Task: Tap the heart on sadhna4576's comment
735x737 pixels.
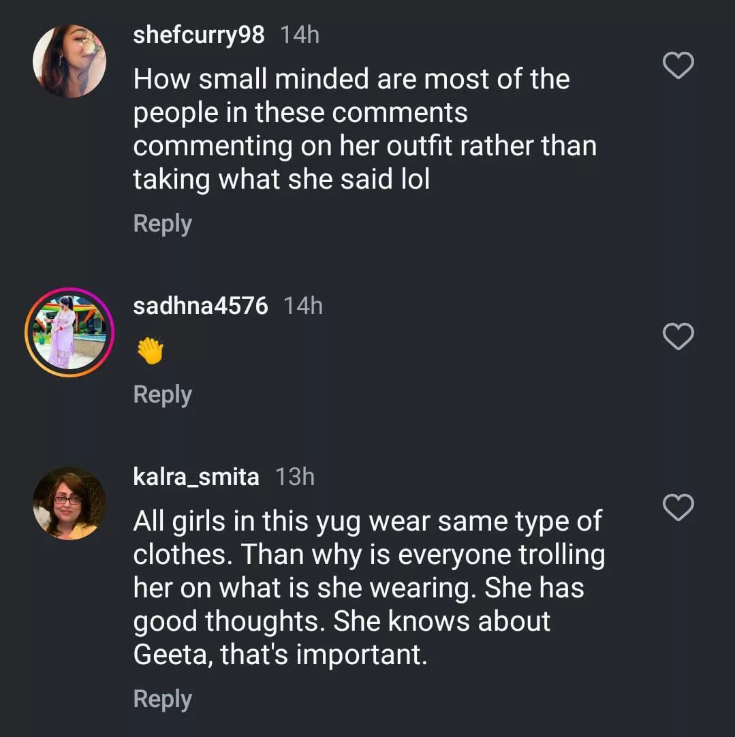Action: (678, 336)
